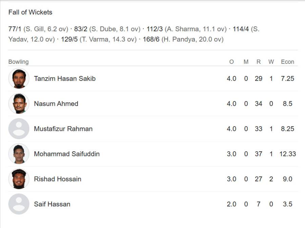The image size is (305, 228).
Task: Open Saif Hassan player name link
Action: click(x=52, y=204)
